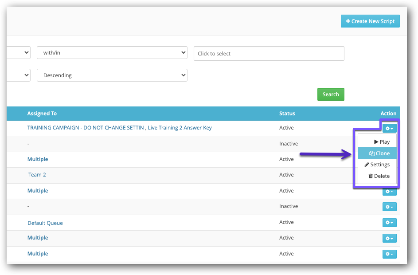The image size is (418, 275).
Task: Expand the with/in dropdown
Action: click(x=112, y=53)
